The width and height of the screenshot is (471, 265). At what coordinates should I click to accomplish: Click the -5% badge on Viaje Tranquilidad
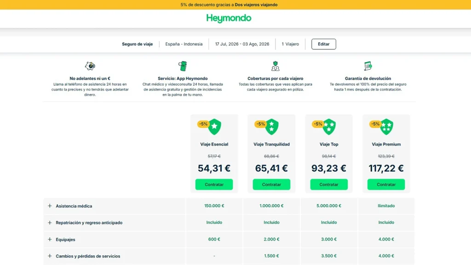tap(260, 124)
